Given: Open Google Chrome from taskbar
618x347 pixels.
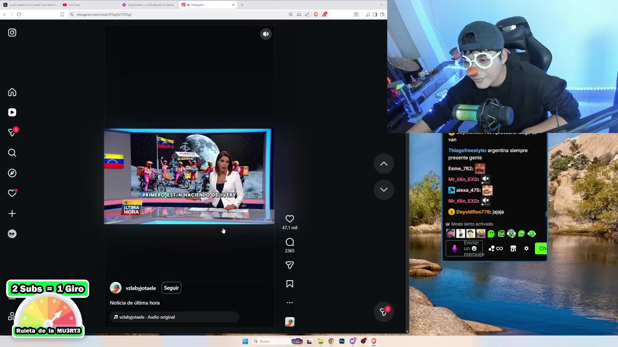Looking at the screenshot, I should coord(331,341).
